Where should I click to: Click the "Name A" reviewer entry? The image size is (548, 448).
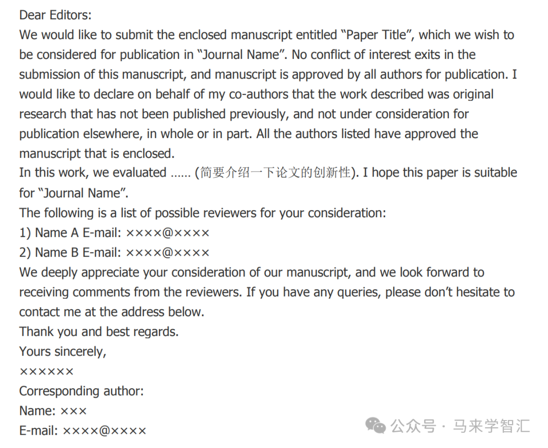point(57,233)
